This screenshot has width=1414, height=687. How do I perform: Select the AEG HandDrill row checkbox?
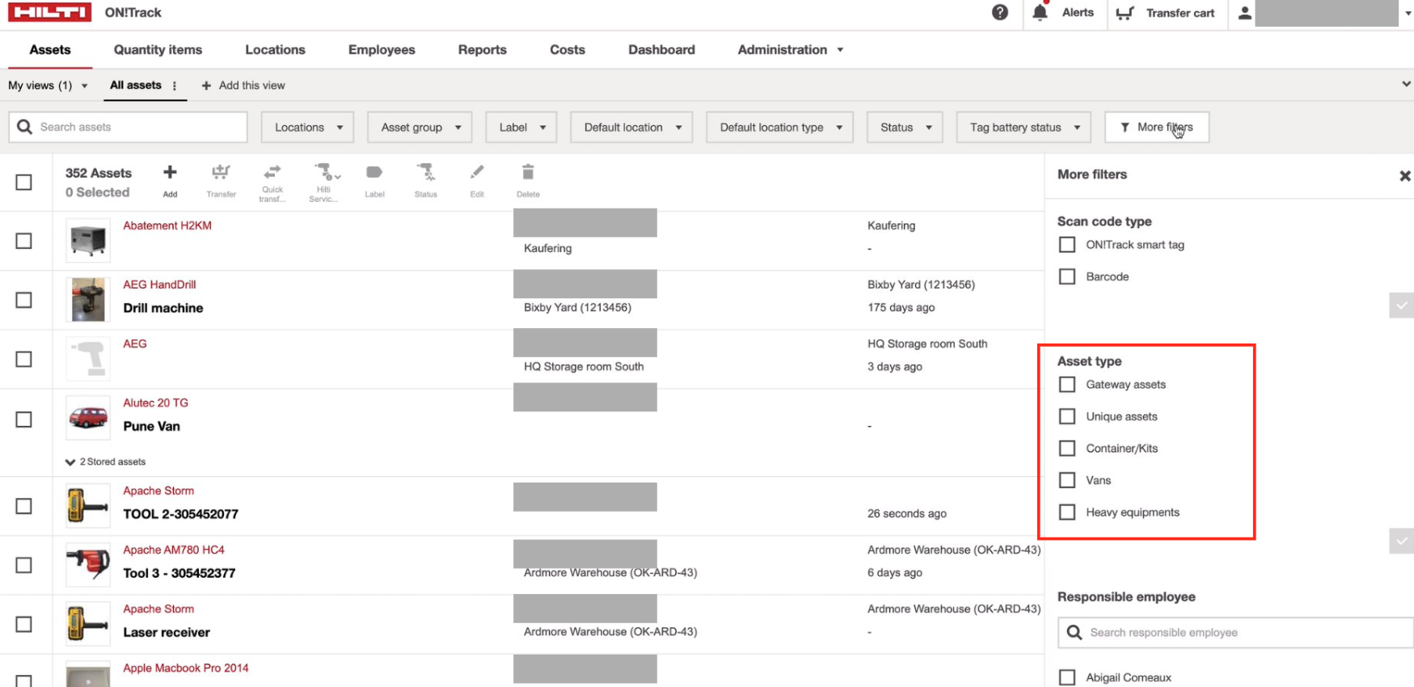click(x=24, y=300)
